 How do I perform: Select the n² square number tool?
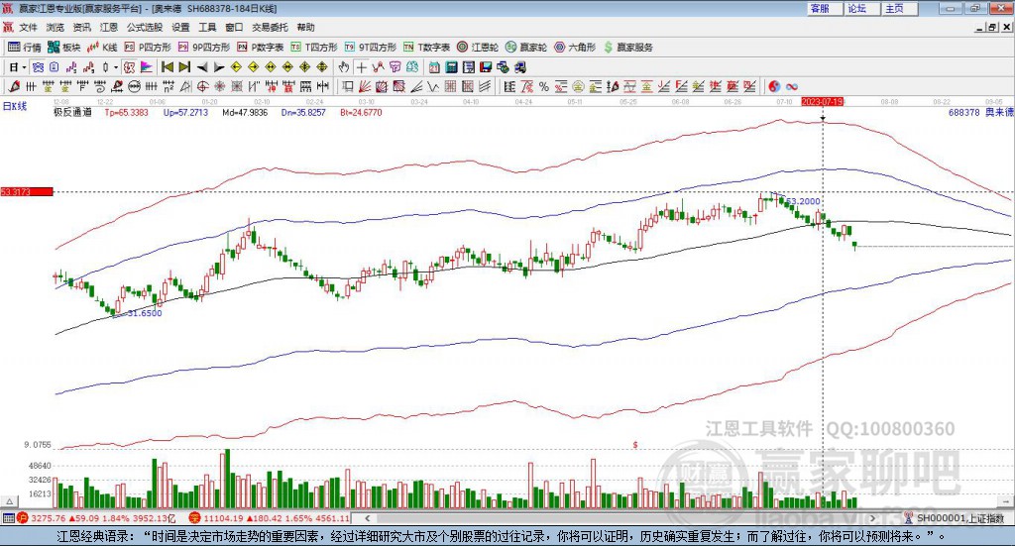[169, 86]
